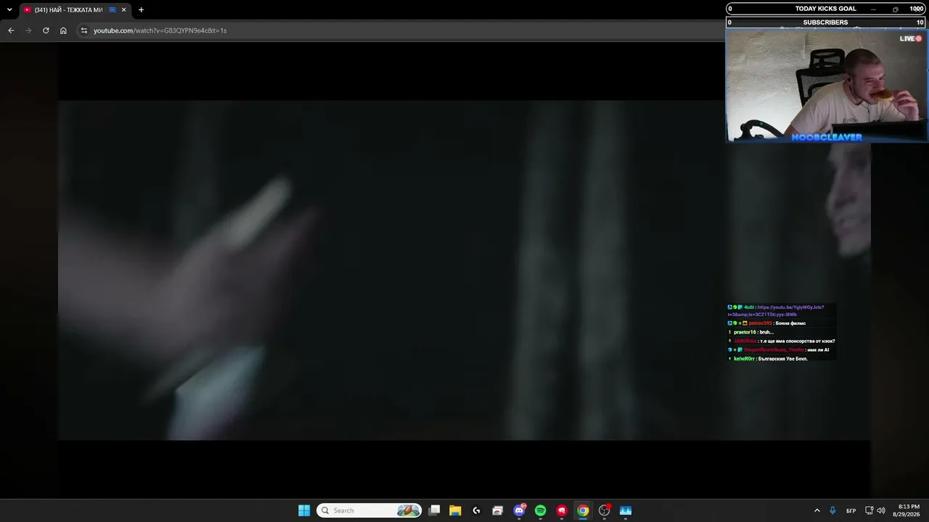Show hidden system tray icons

tap(817, 510)
